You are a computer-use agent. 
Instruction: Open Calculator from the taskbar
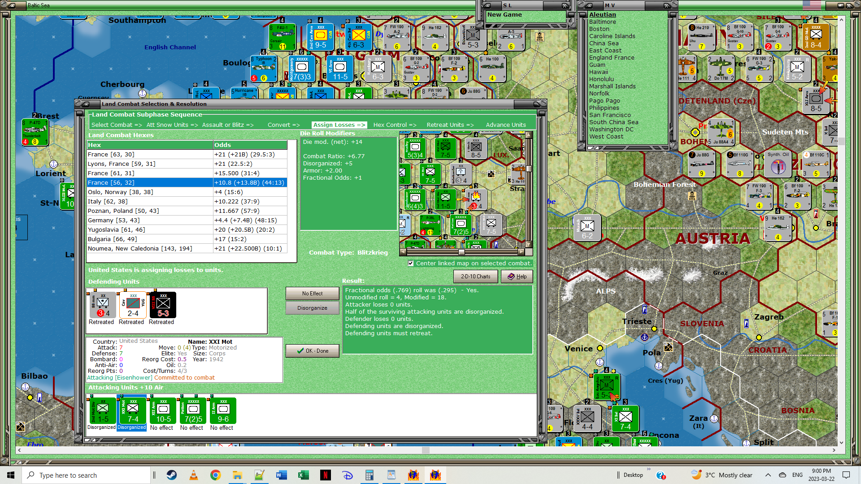370,475
